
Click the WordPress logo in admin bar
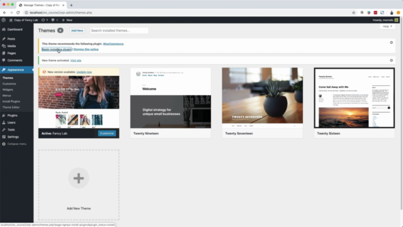[4, 20]
